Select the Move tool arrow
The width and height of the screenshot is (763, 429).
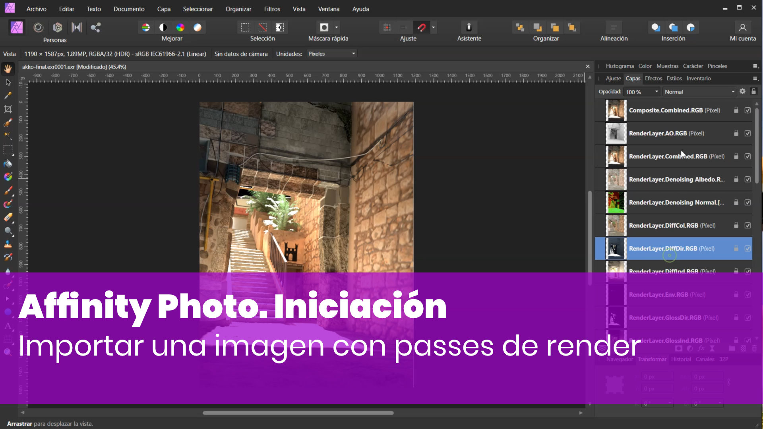8,82
